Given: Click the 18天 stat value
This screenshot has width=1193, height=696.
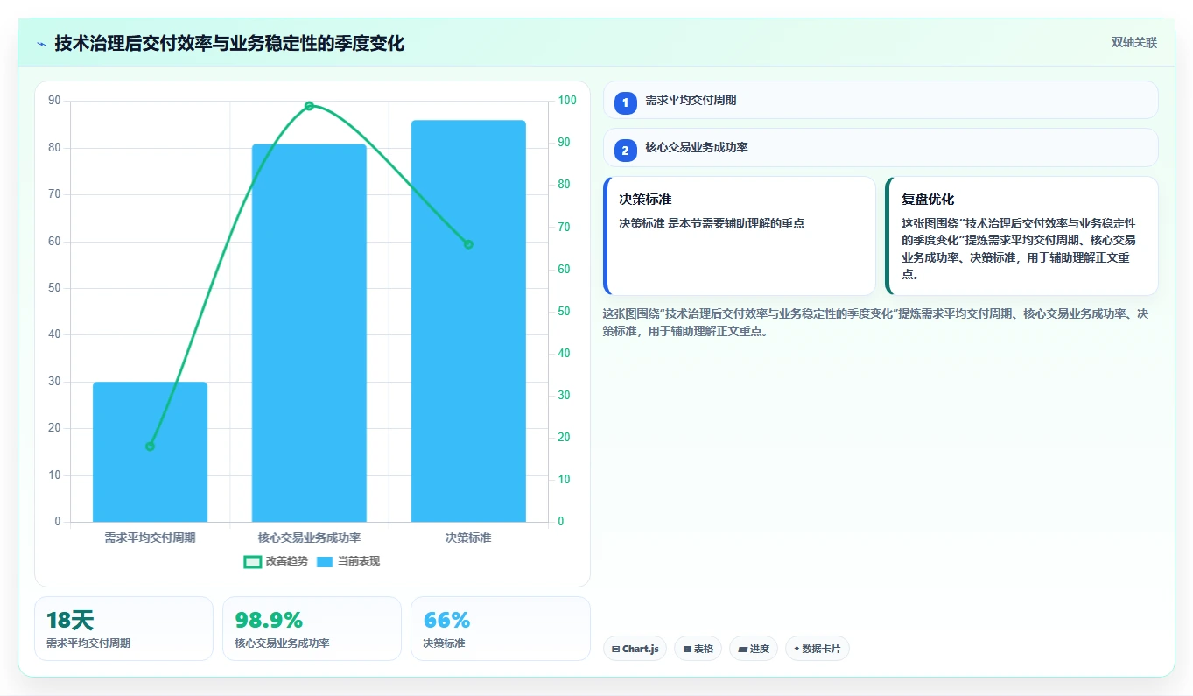Looking at the screenshot, I should click(70, 621).
